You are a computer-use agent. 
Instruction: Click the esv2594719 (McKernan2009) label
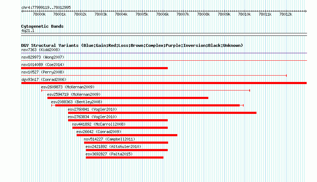click(x=74, y=94)
